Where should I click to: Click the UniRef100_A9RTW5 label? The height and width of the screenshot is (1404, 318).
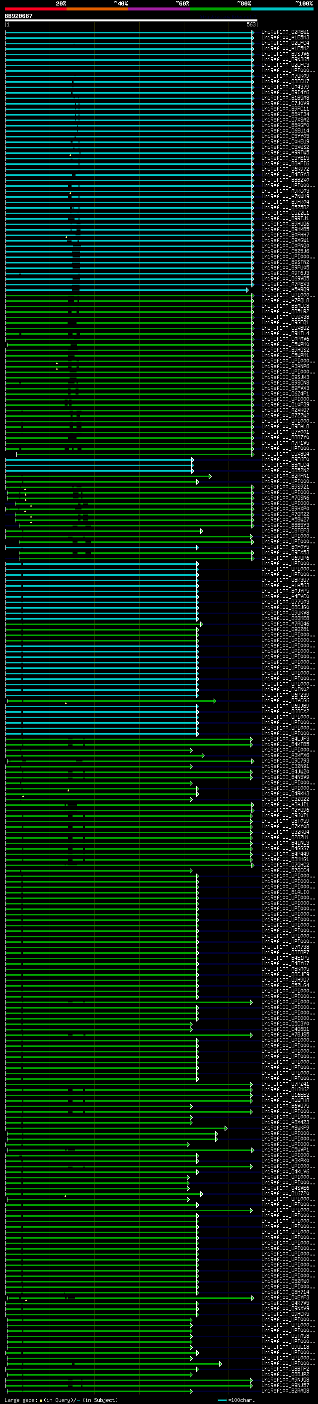[285, 152]
